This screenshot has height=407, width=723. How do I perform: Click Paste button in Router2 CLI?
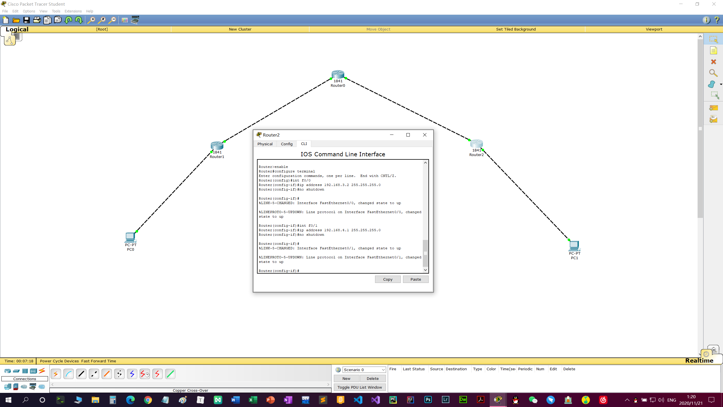(416, 279)
